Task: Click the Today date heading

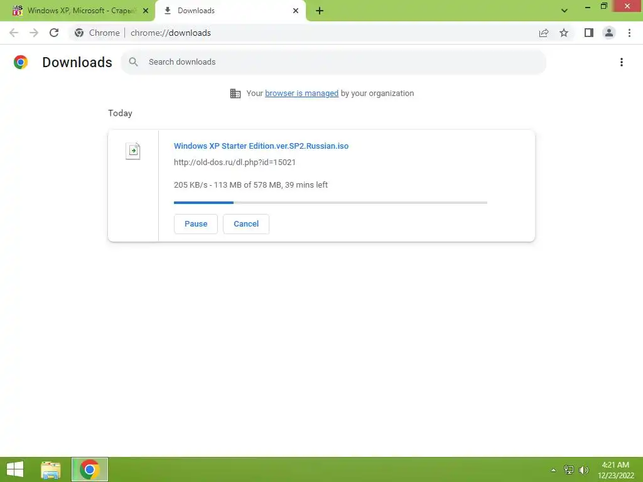Action: click(120, 113)
